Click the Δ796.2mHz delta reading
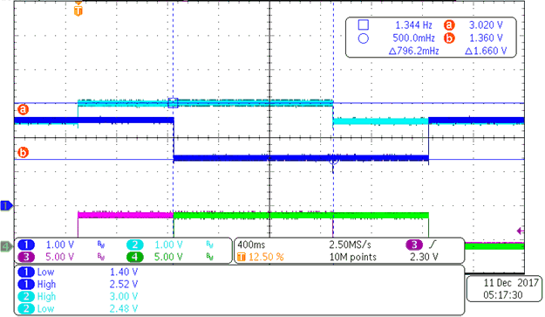 point(413,51)
